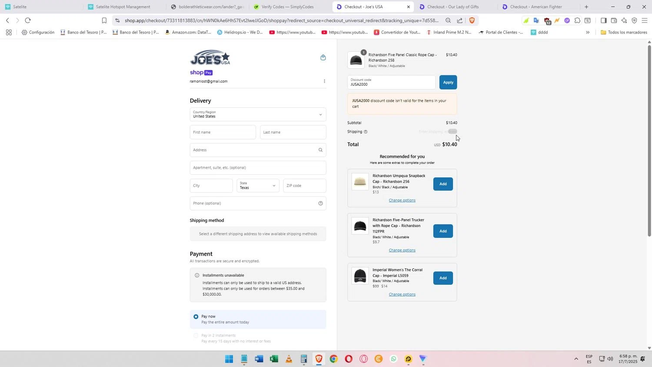Image resolution: width=652 pixels, height=367 pixels.
Task: Bookmark this page with the bookmark icon
Action: coord(104,20)
